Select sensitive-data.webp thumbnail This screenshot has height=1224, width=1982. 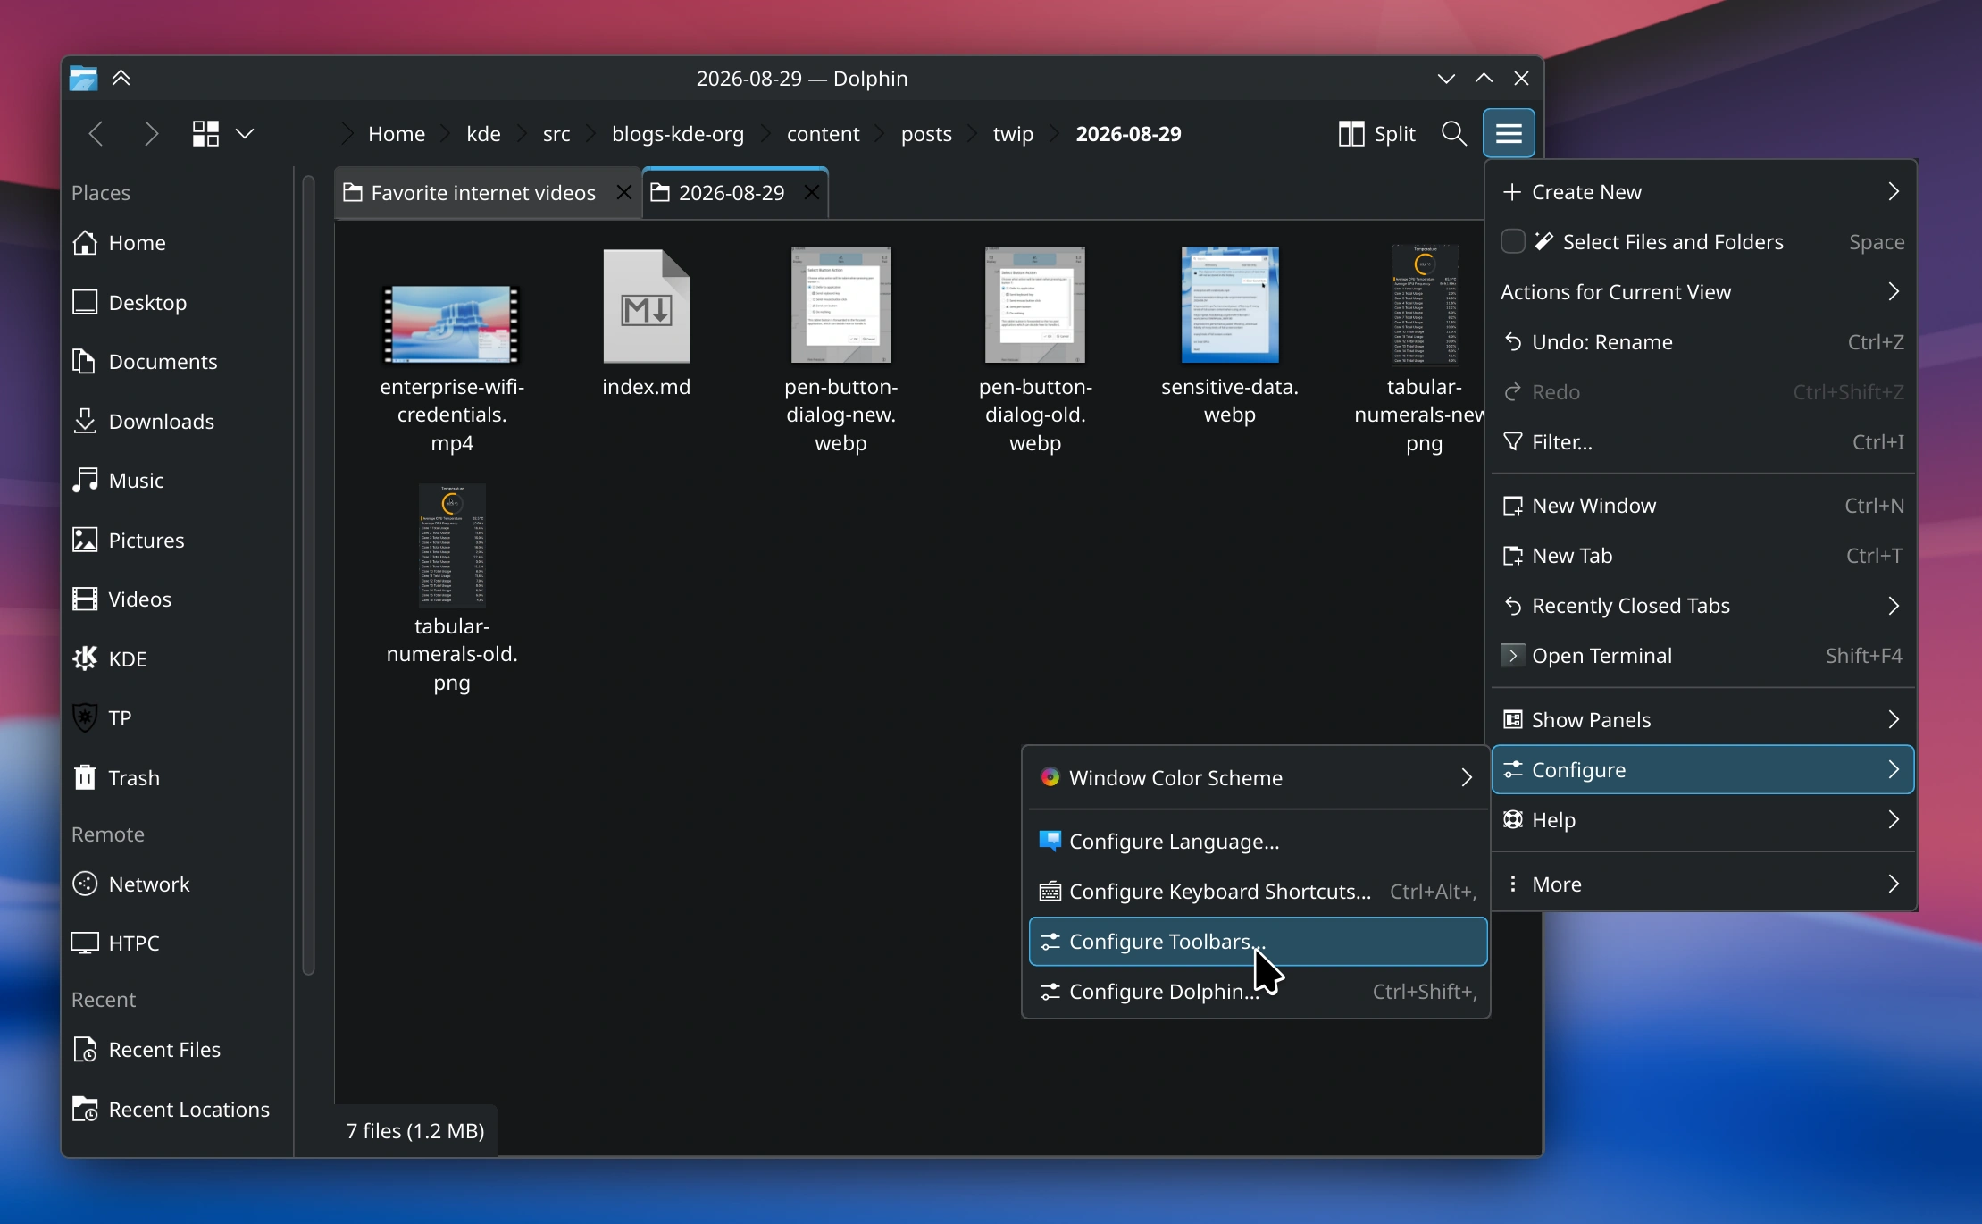pos(1230,306)
